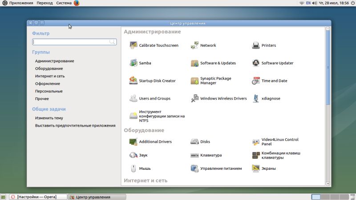Jump to Администрирование group in sidebar
Image resolution: width=356 pixels, height=200 pixels.
(54, 61)
